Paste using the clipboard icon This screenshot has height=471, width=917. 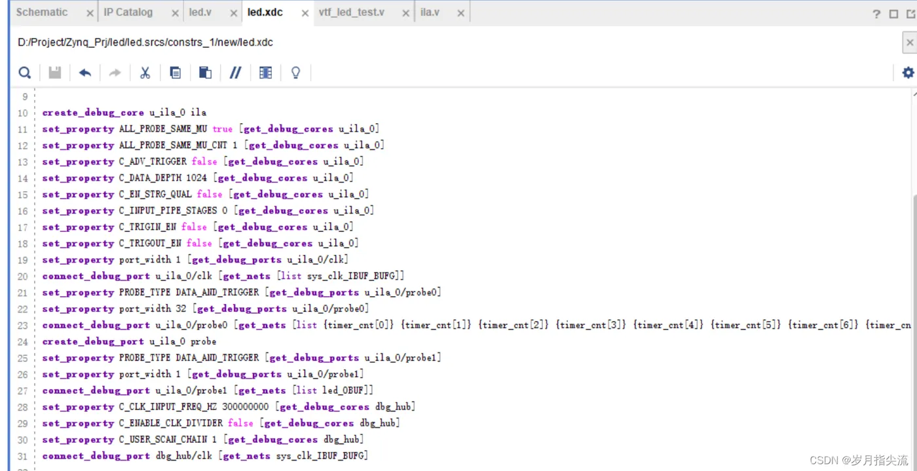coord(205,73)
